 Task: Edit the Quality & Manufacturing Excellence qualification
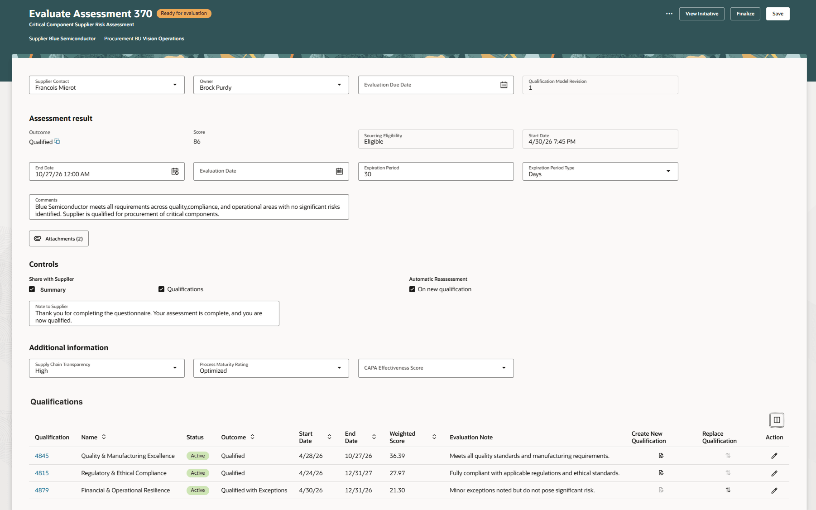(x=774, y=456)
